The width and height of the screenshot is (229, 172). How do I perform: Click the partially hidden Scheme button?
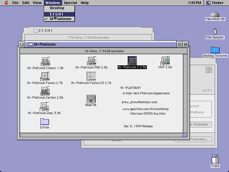pyautogui.click(x=201, y=124)
